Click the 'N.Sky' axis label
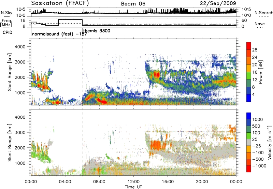This screenshot has height=189, width=273. pyautogui.click(x=6, y=13)
